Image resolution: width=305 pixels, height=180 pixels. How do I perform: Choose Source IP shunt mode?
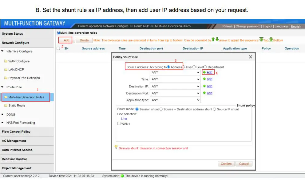pos(214,109)
